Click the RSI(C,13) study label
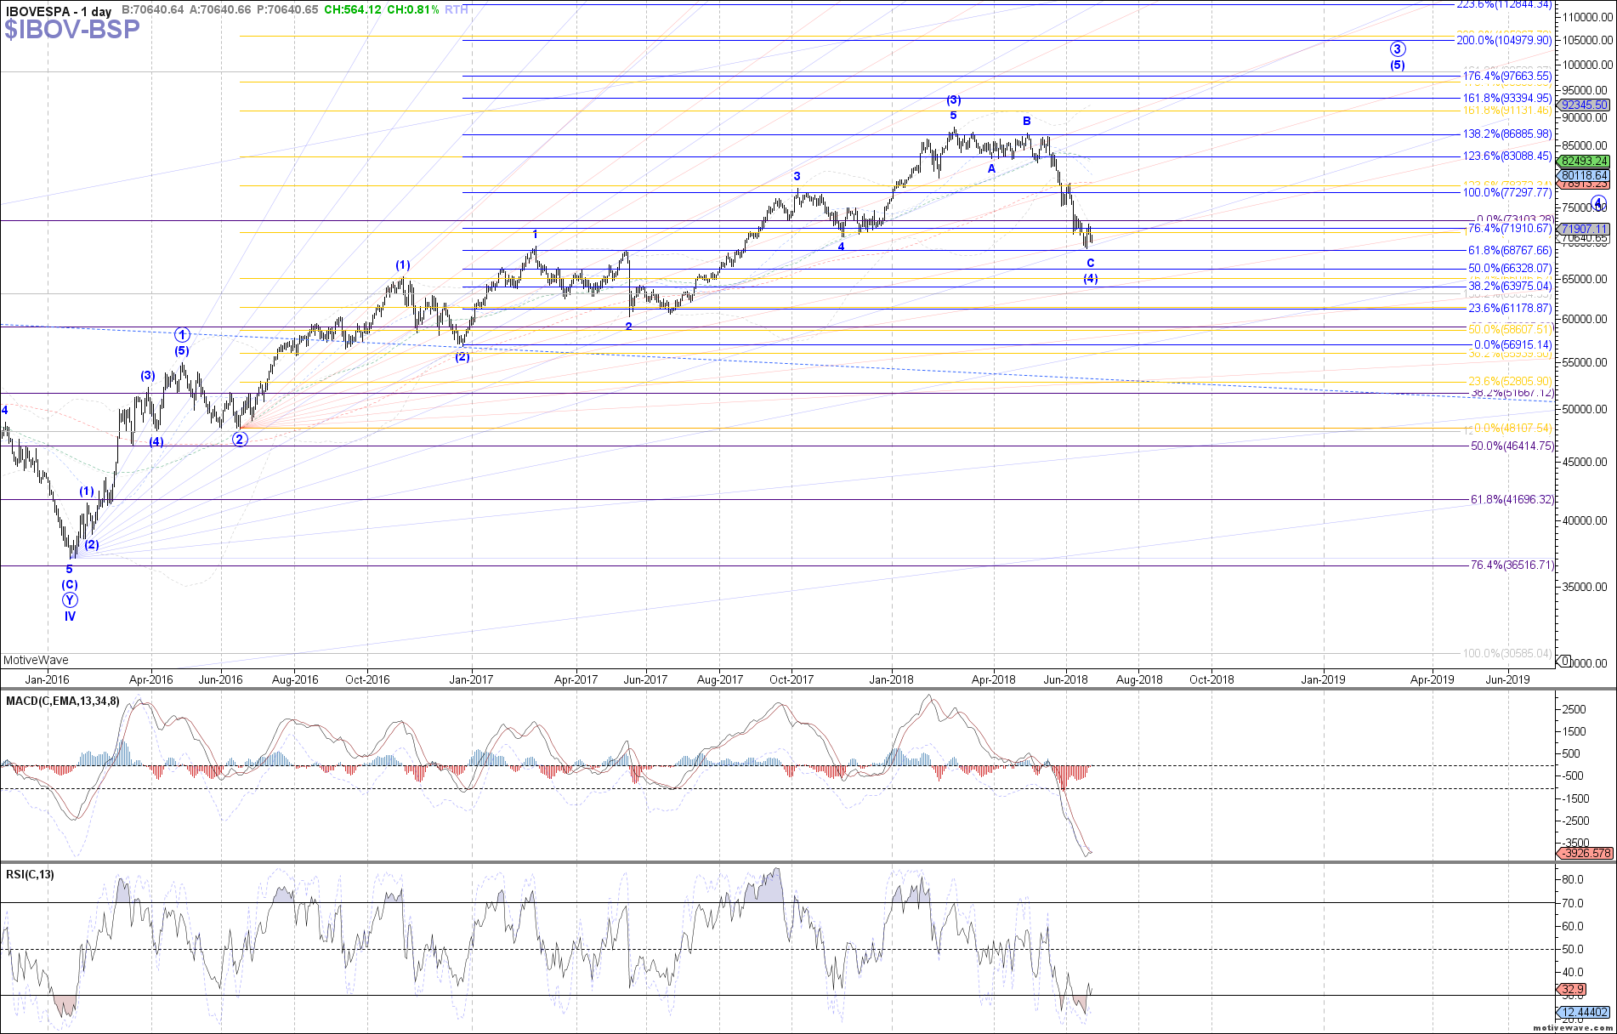The width and height of the screenshot is (1617, 1034). [x=30, y=874]
